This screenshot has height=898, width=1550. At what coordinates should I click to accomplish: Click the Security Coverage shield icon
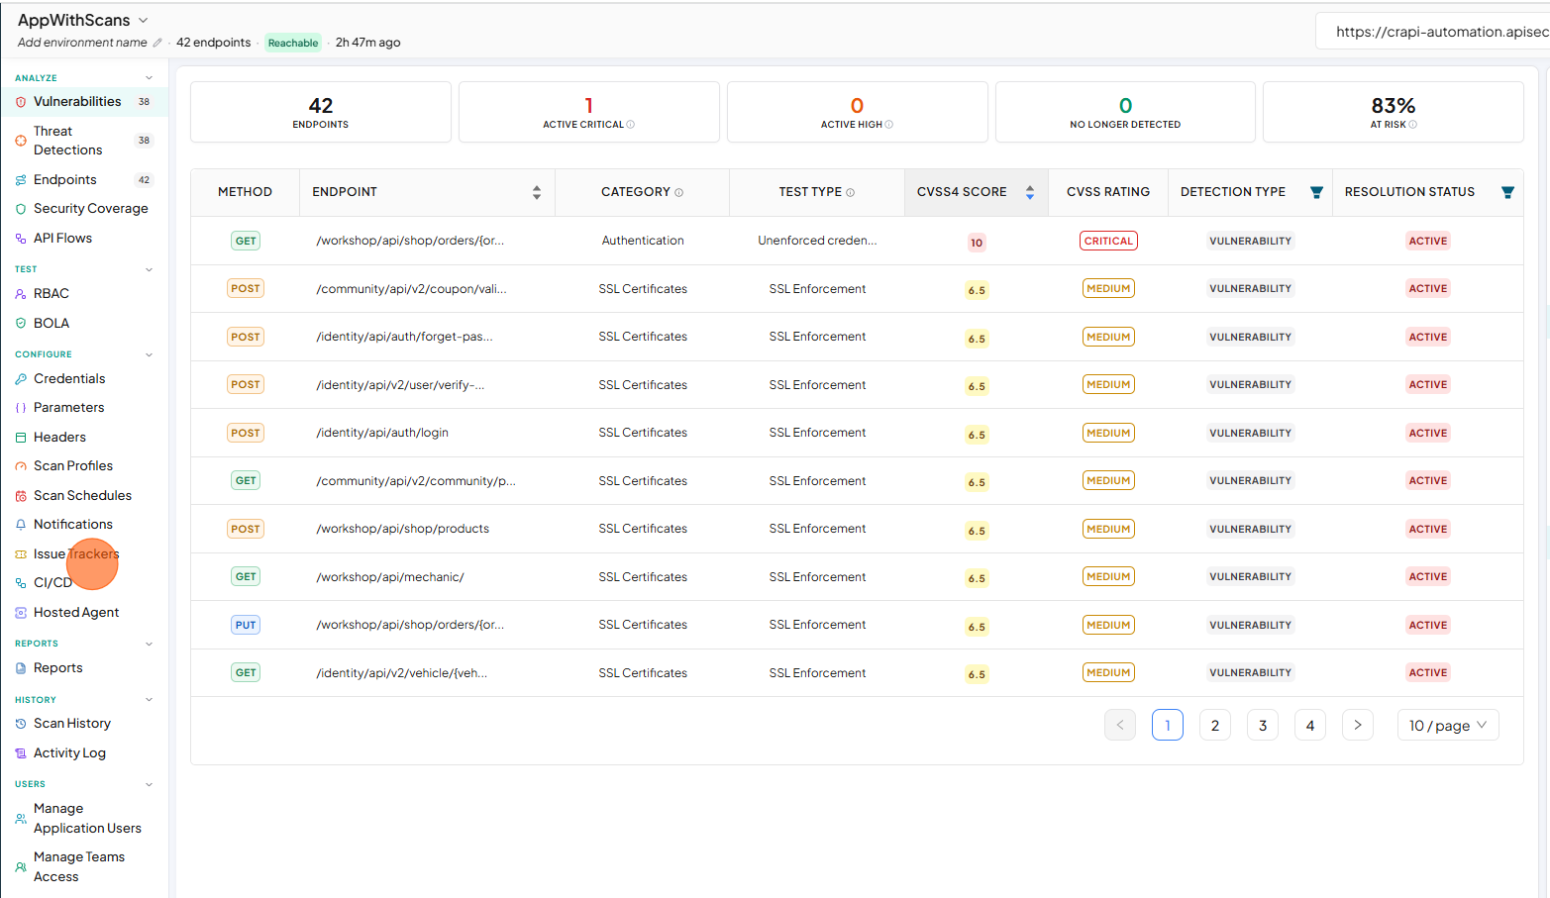click(21, 209)
